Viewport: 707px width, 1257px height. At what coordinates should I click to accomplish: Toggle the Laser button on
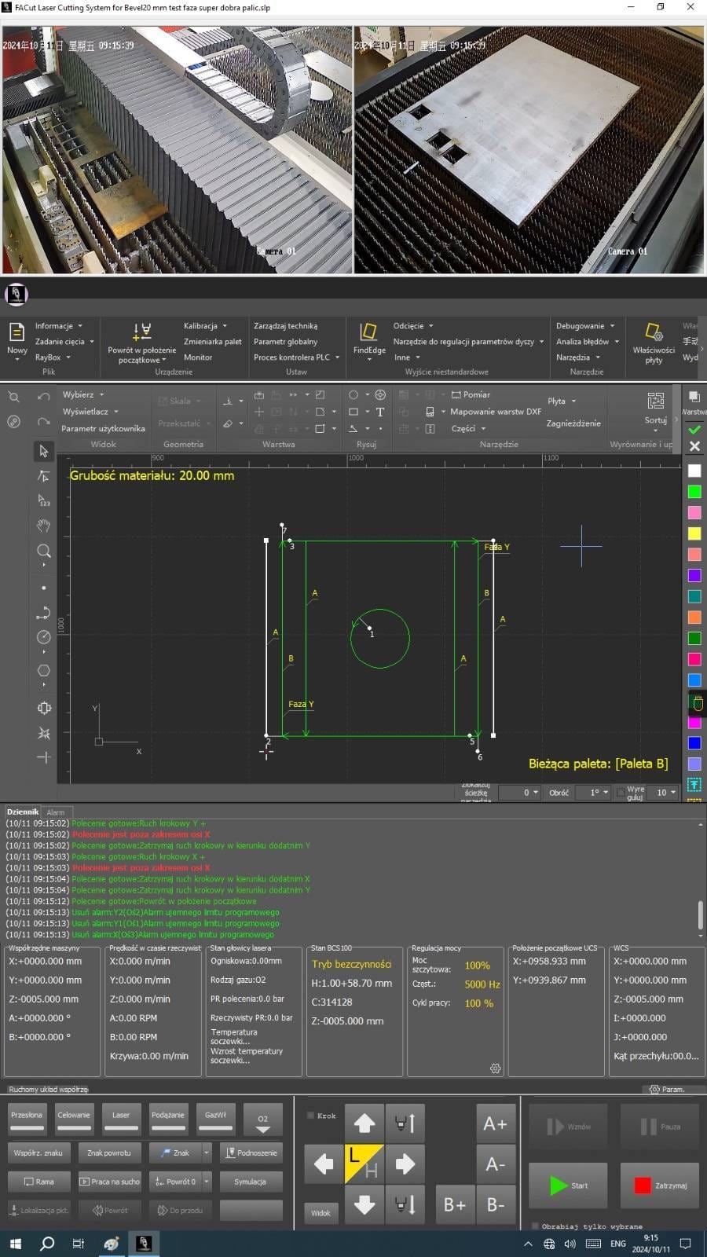(x=121, y=1119)
